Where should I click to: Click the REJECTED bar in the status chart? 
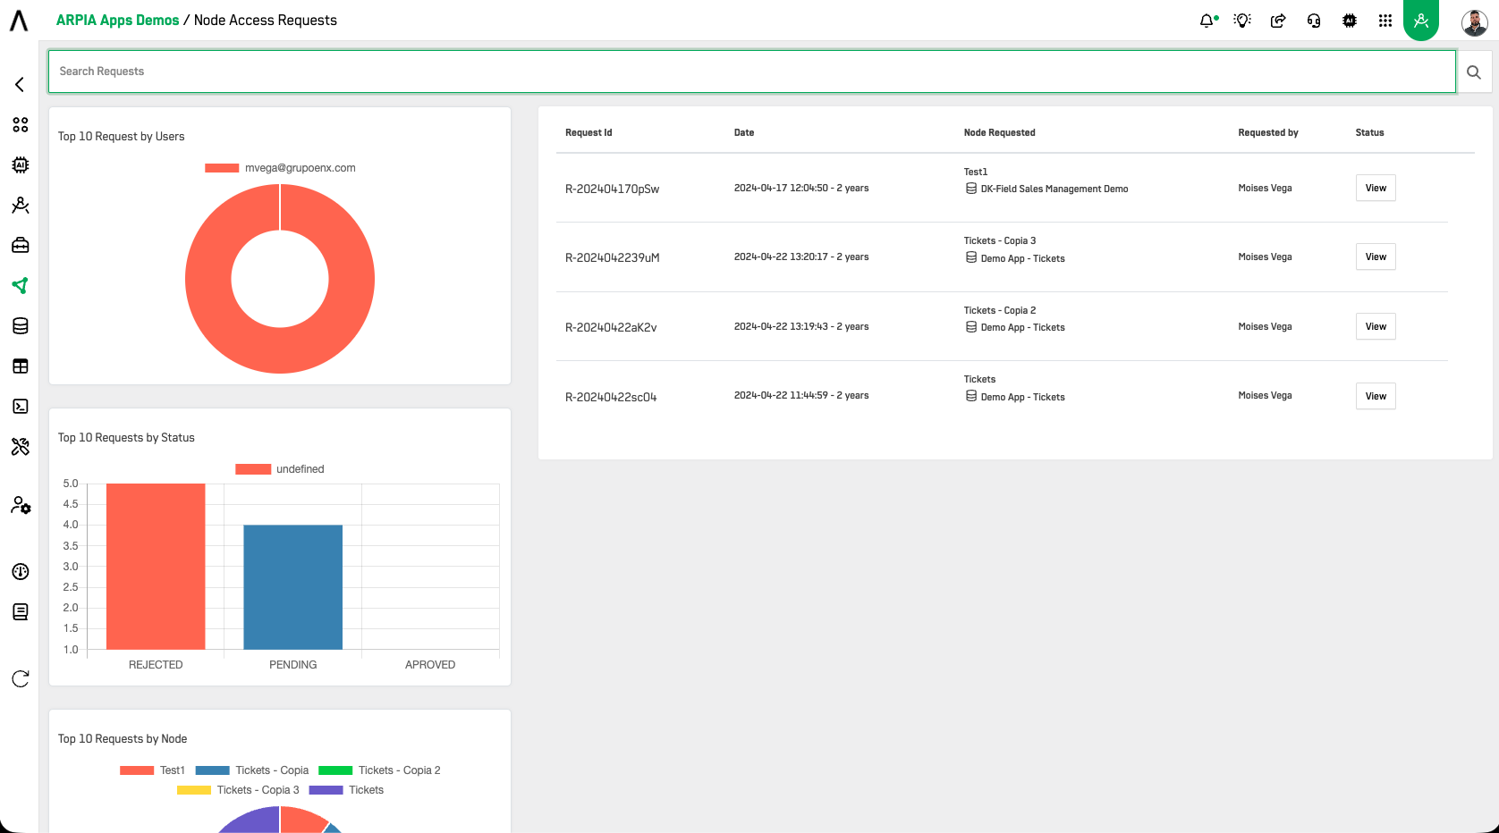click(x=156, y=567)
